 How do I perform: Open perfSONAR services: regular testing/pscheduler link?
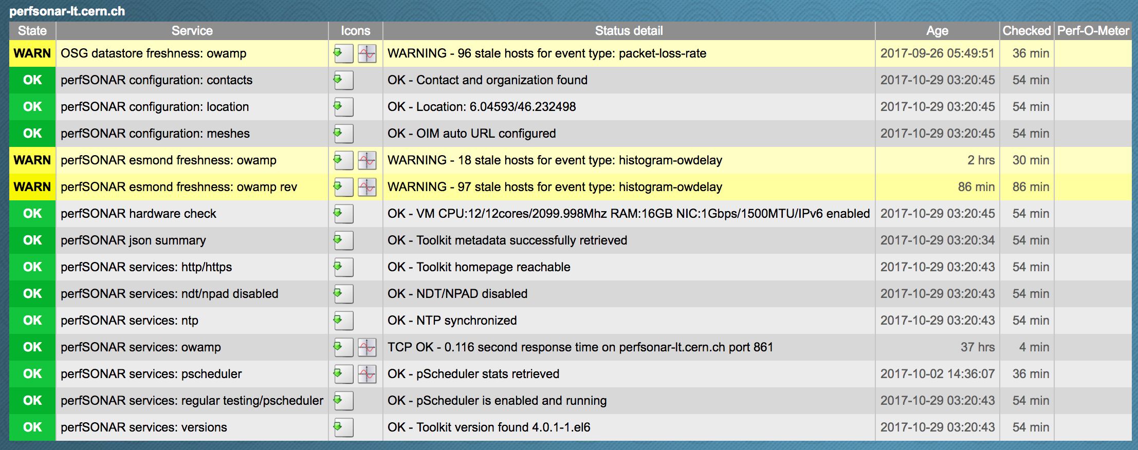(192, 401)
